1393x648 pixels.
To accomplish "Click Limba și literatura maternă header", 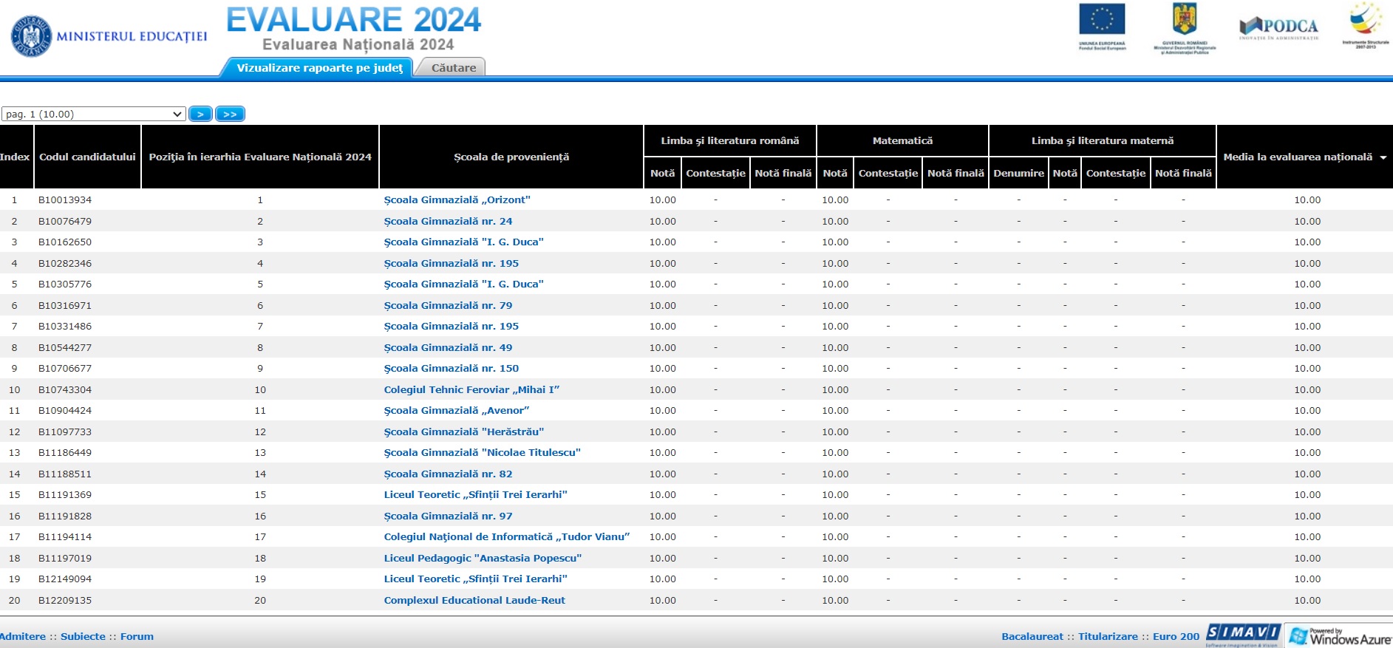I will tap(1103, 140).
